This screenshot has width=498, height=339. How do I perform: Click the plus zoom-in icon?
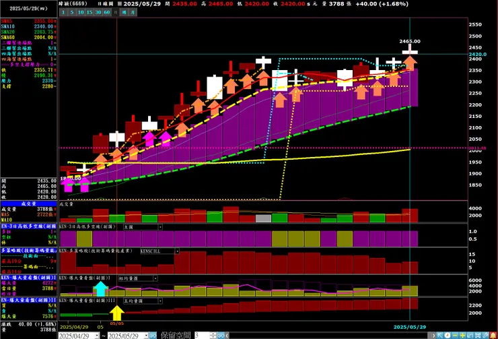pos(463,335)
